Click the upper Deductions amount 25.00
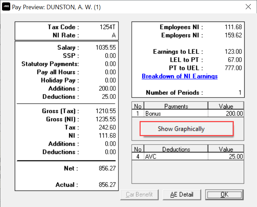 109,97
